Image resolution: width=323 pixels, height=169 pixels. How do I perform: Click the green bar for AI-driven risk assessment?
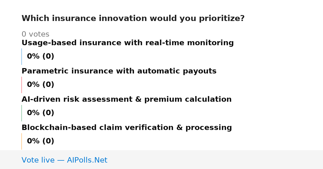22,113
